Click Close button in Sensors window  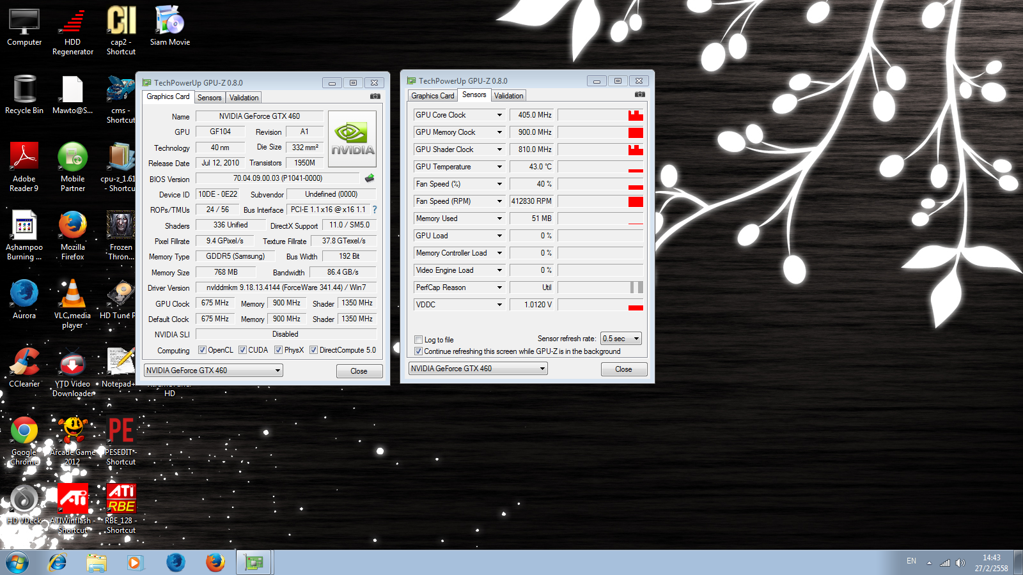click(624, 369)
